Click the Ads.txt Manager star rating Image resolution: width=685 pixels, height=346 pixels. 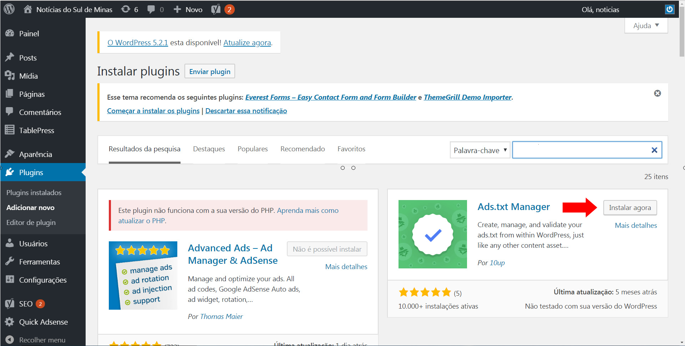[425, 293]
